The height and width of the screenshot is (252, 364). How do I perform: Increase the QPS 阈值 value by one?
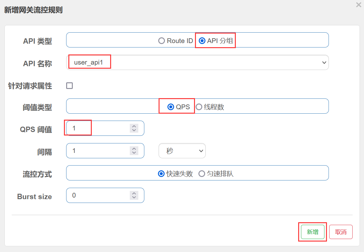click(134, 126)
